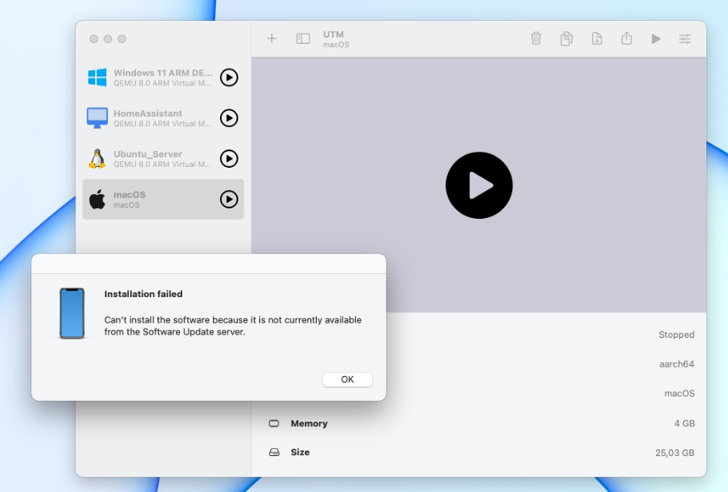The image size is (728, 492).
Task: Click the minimize window button
Action: pos(108,39)
